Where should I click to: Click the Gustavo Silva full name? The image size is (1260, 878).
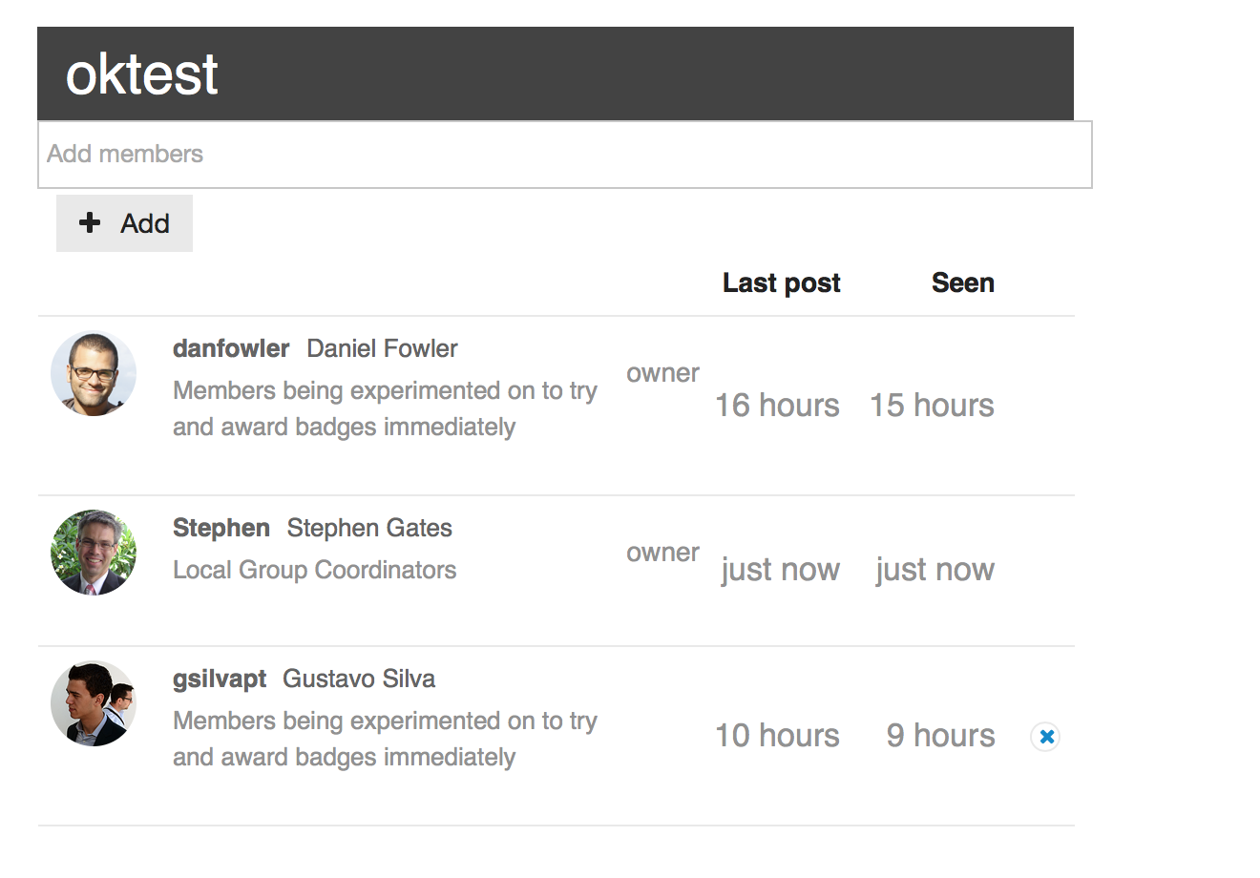pyautogui.click(x=359, y=679)
